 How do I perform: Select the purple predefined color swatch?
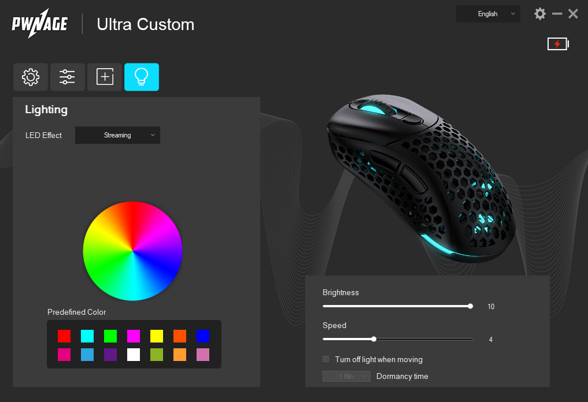point(110,355)
